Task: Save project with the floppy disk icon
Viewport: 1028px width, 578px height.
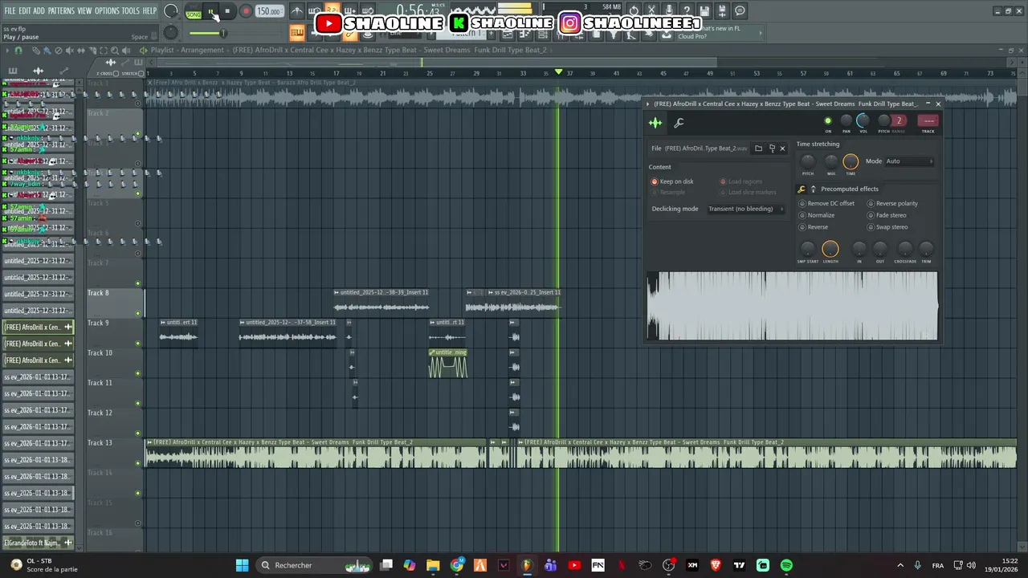Action: point(704,11)
